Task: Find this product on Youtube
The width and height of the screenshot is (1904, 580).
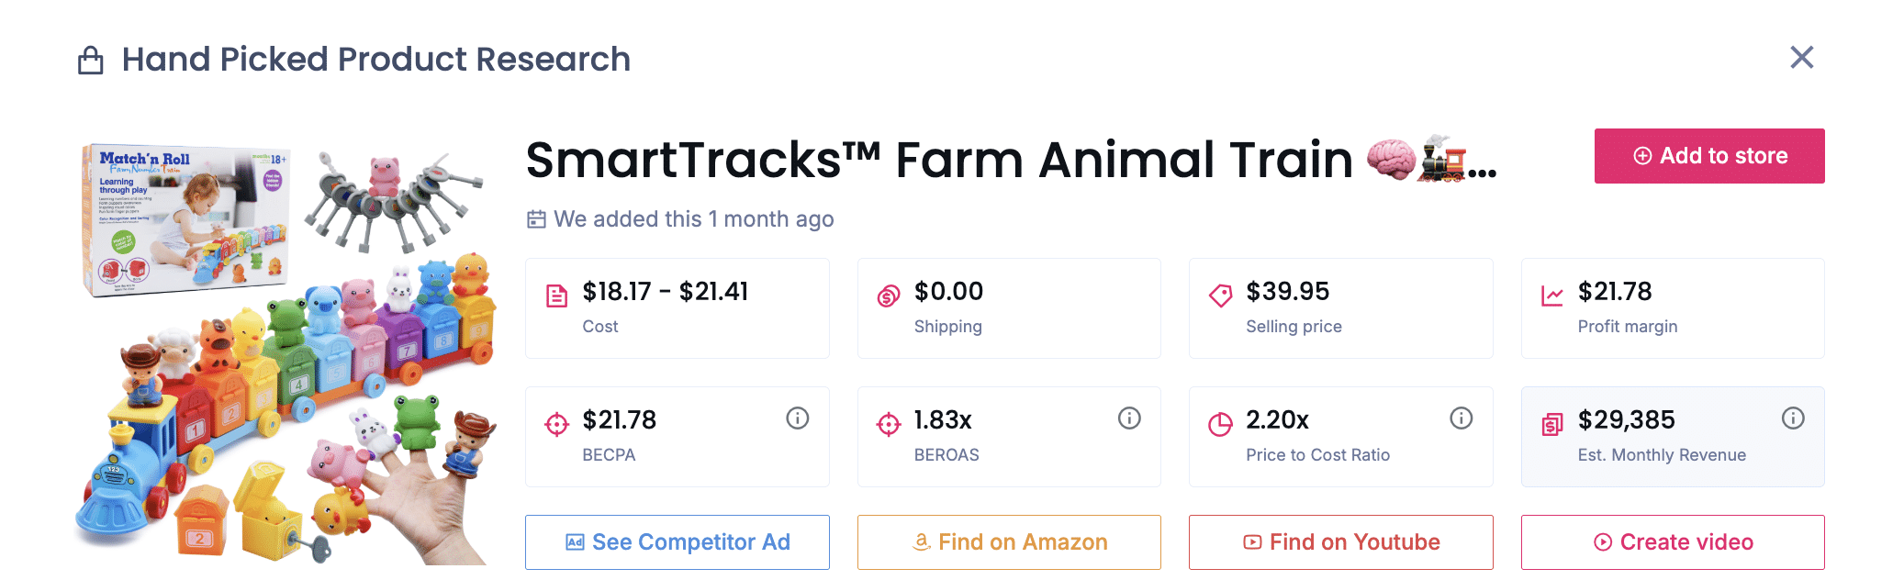Action: tap(1340, 541)
